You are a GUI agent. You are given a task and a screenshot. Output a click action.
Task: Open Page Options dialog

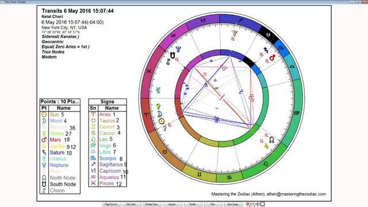pyautogui.click(x=112, y=205)
